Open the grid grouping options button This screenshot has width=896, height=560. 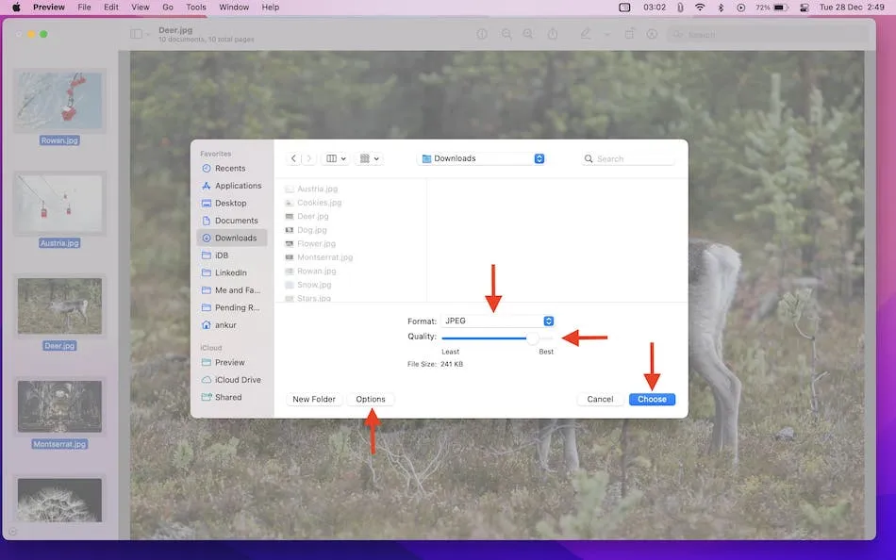click(x=370, y=159)
